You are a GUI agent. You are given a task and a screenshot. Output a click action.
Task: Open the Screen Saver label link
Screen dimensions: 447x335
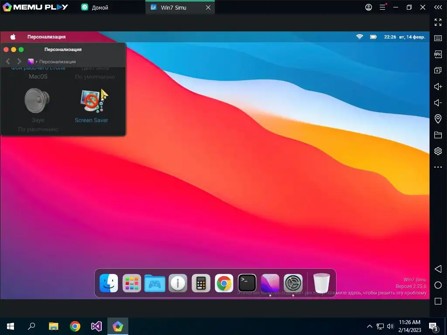pyautogui.click(x=91, y=120)
